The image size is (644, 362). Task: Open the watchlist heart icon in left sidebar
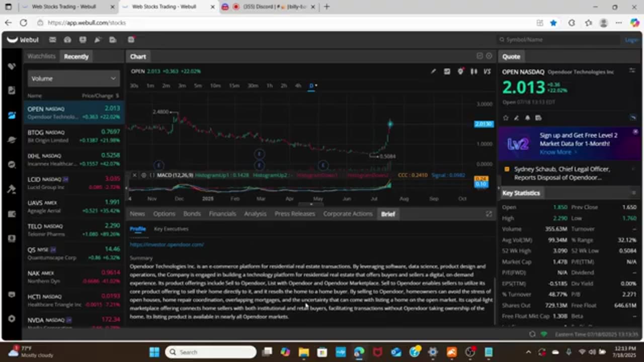(x=12, y=66)
